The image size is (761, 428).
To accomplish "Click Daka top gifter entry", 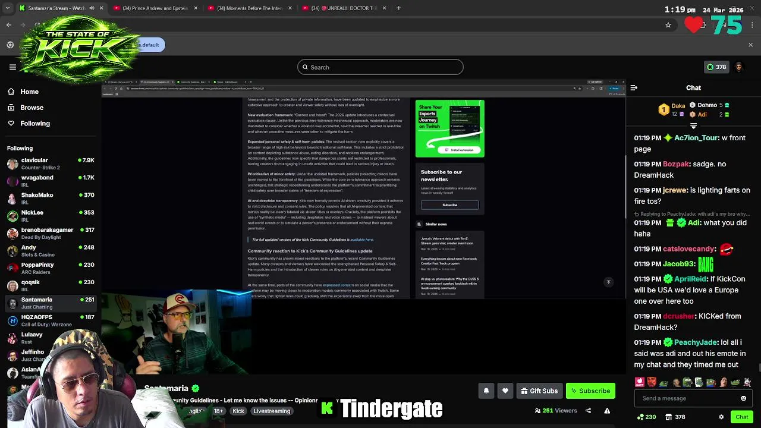I will pyautogui.click(x=673, y=109).
